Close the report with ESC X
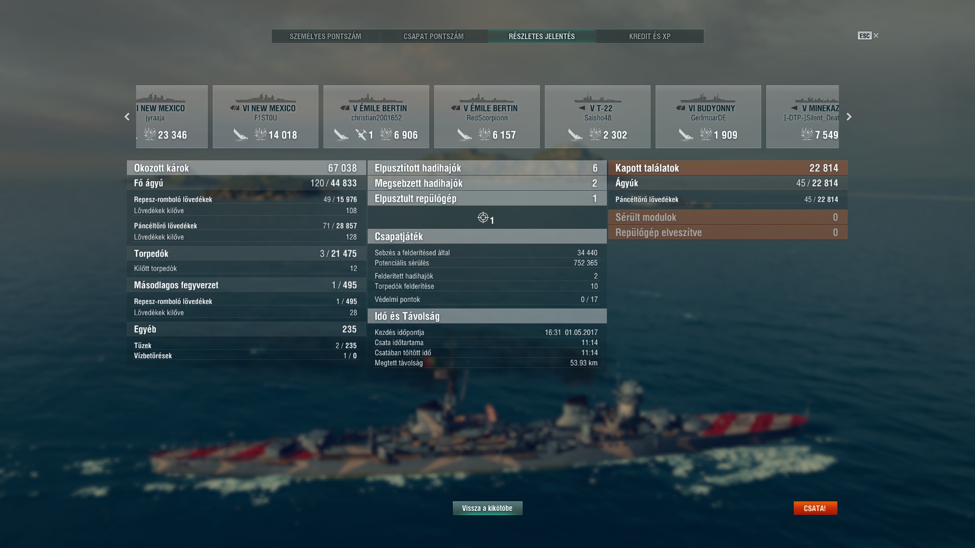The width and height of the screenshot is (975, 548). (868, 36)
